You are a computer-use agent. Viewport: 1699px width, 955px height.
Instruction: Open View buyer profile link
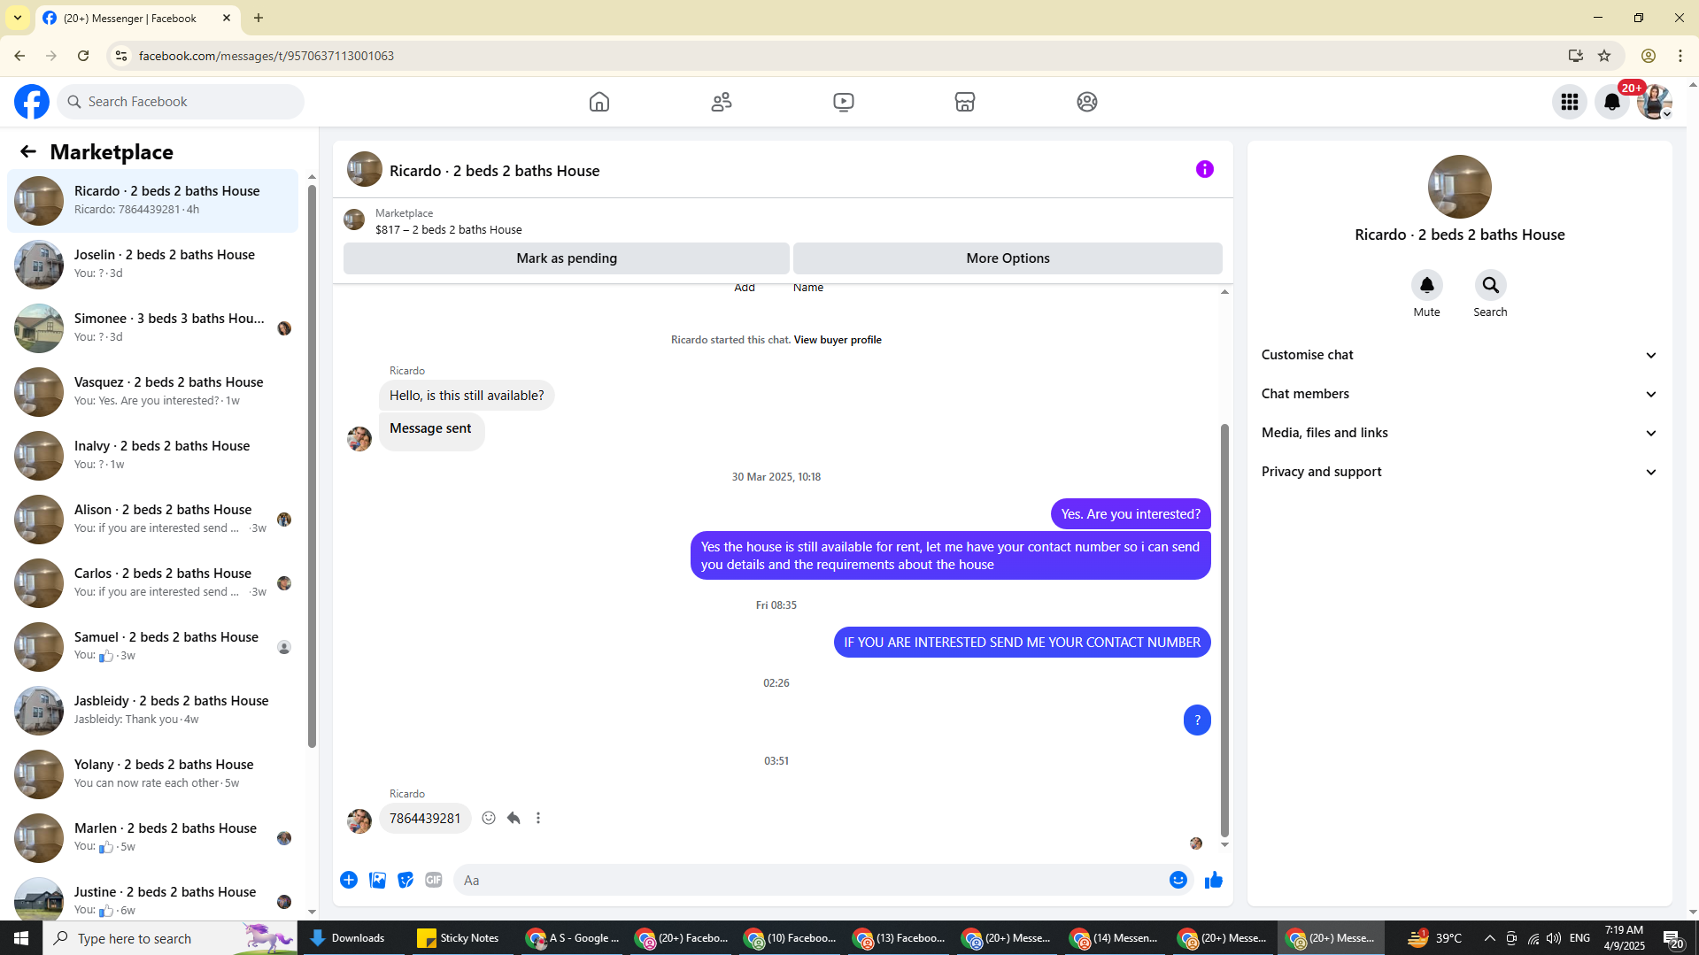pos(838,340)
